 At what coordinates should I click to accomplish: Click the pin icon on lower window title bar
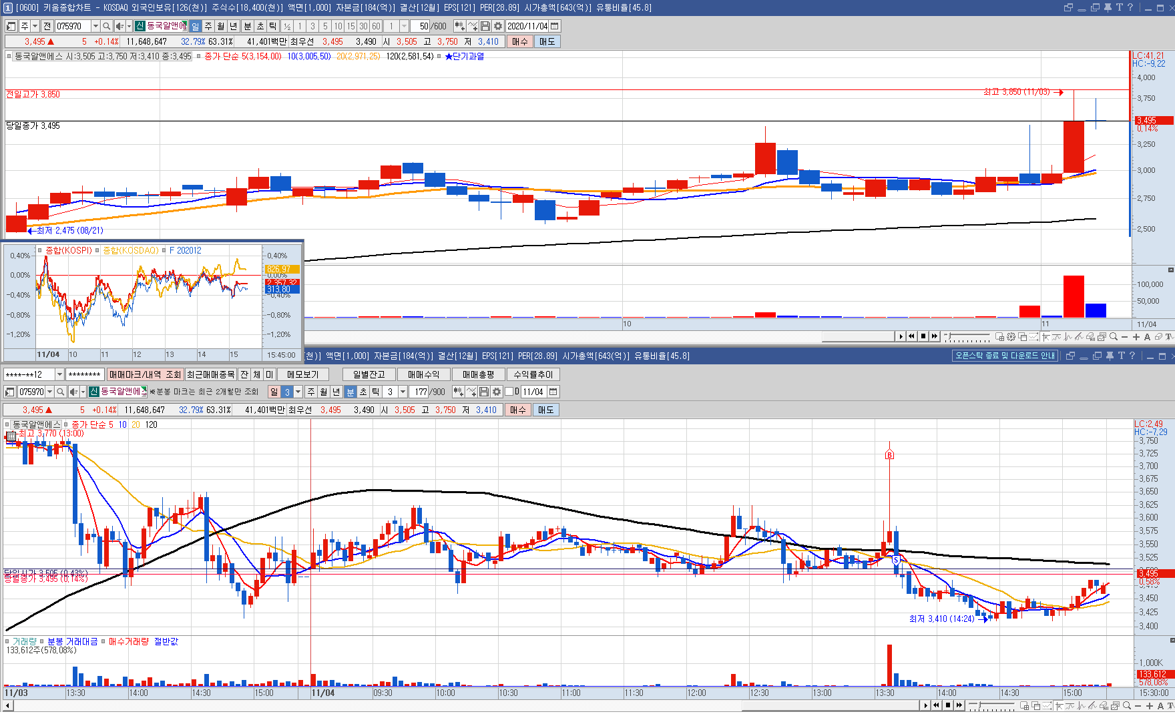pos(1109,356)
